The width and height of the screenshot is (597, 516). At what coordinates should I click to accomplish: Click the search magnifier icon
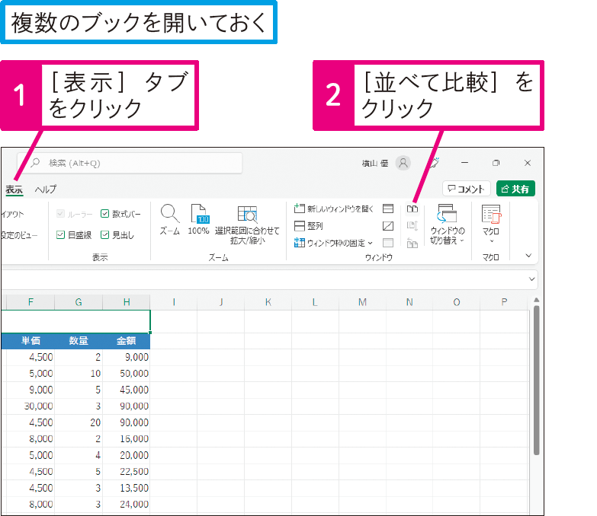[x=35, y=163]
